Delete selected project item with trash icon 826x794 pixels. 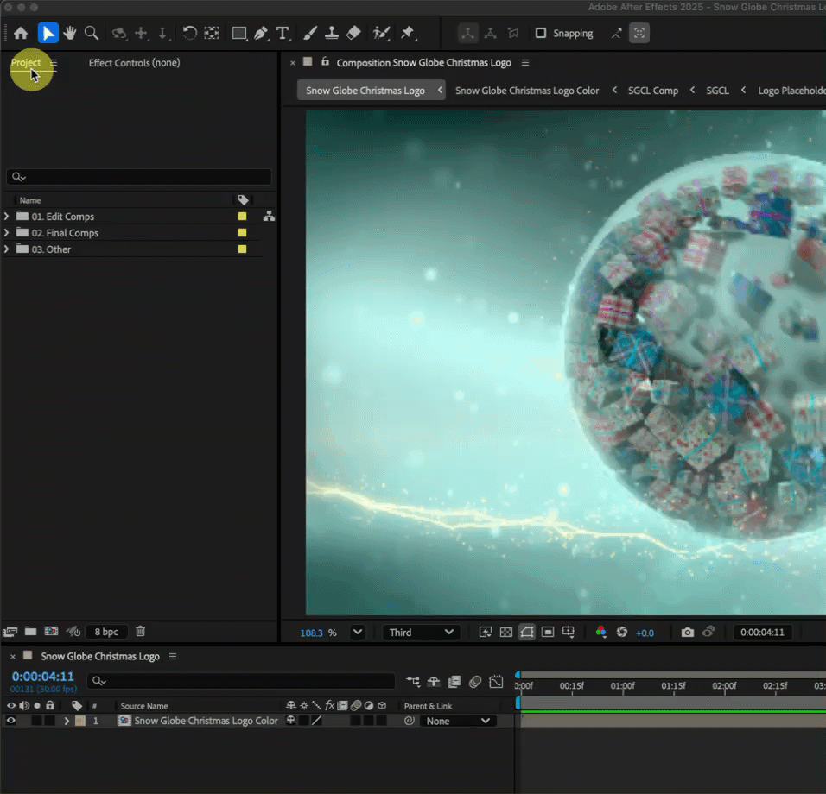click(x=141, y=632)
